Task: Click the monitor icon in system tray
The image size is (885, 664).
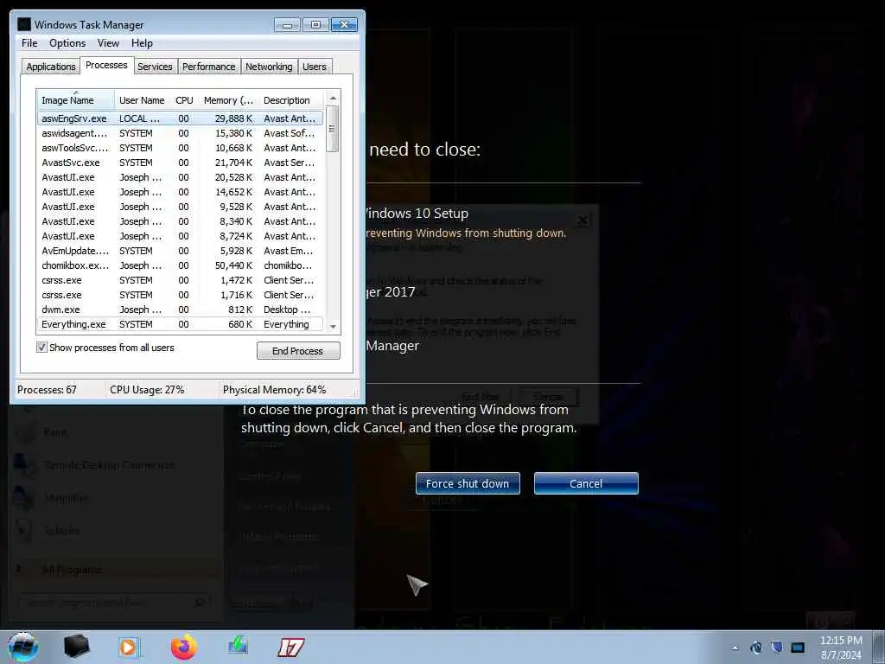Action: point(798,648)
